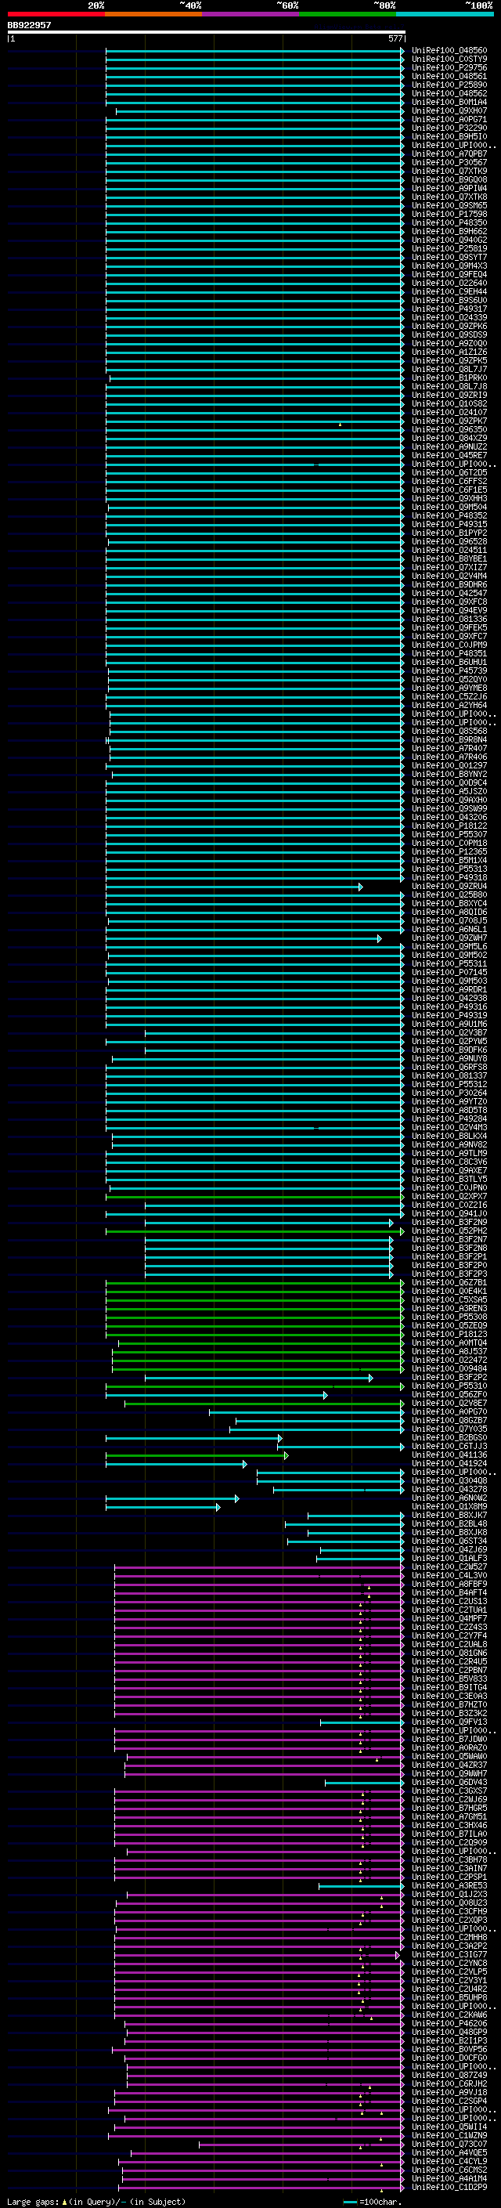Click the short cyan bar for UniRef100_B3F2P2
This screenshot has height=2208, width=501.
tap(258, 1378)
